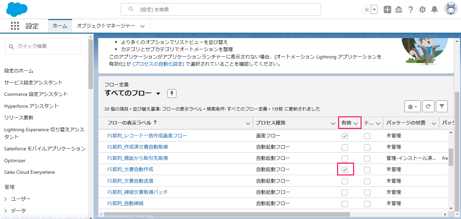Toggle 有効 checkbox for FS契約_文書自動送信
The image size is (461, 219).
tap(345, 181)
